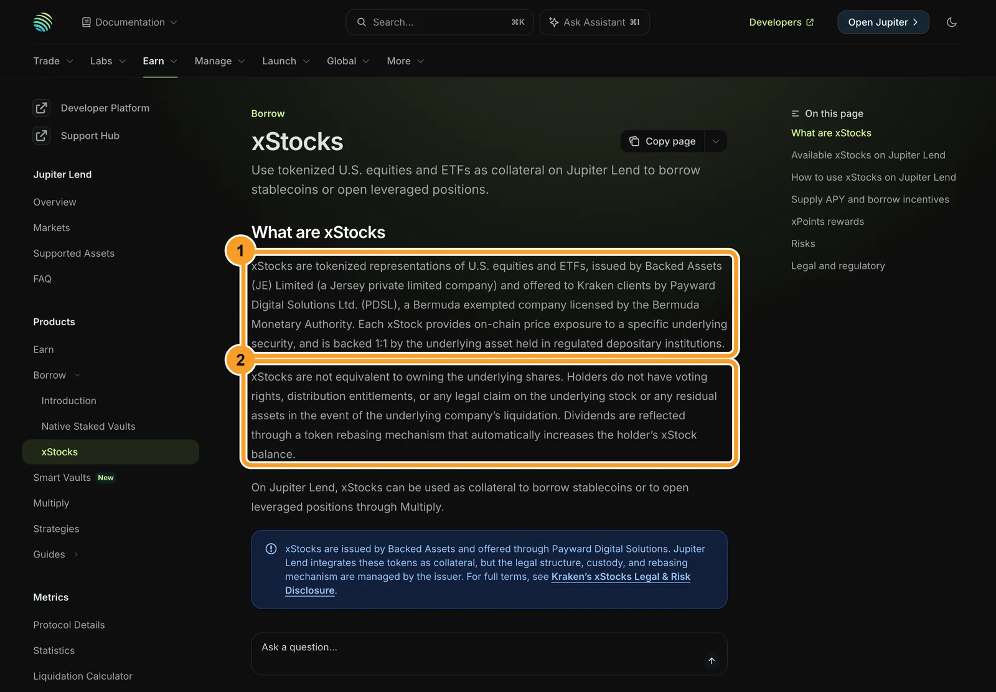Viewport: 996px width, 692px height.
Task: Click the Search field
Action: [x=439, y=22]
